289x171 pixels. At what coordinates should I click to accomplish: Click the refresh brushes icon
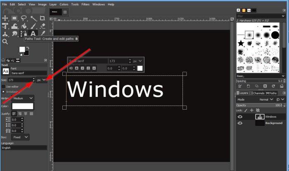(273, 86)
